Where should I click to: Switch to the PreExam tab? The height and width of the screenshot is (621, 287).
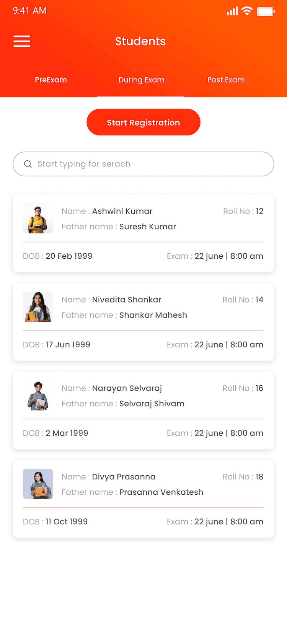pyautogui.click(x=51, y=80)
